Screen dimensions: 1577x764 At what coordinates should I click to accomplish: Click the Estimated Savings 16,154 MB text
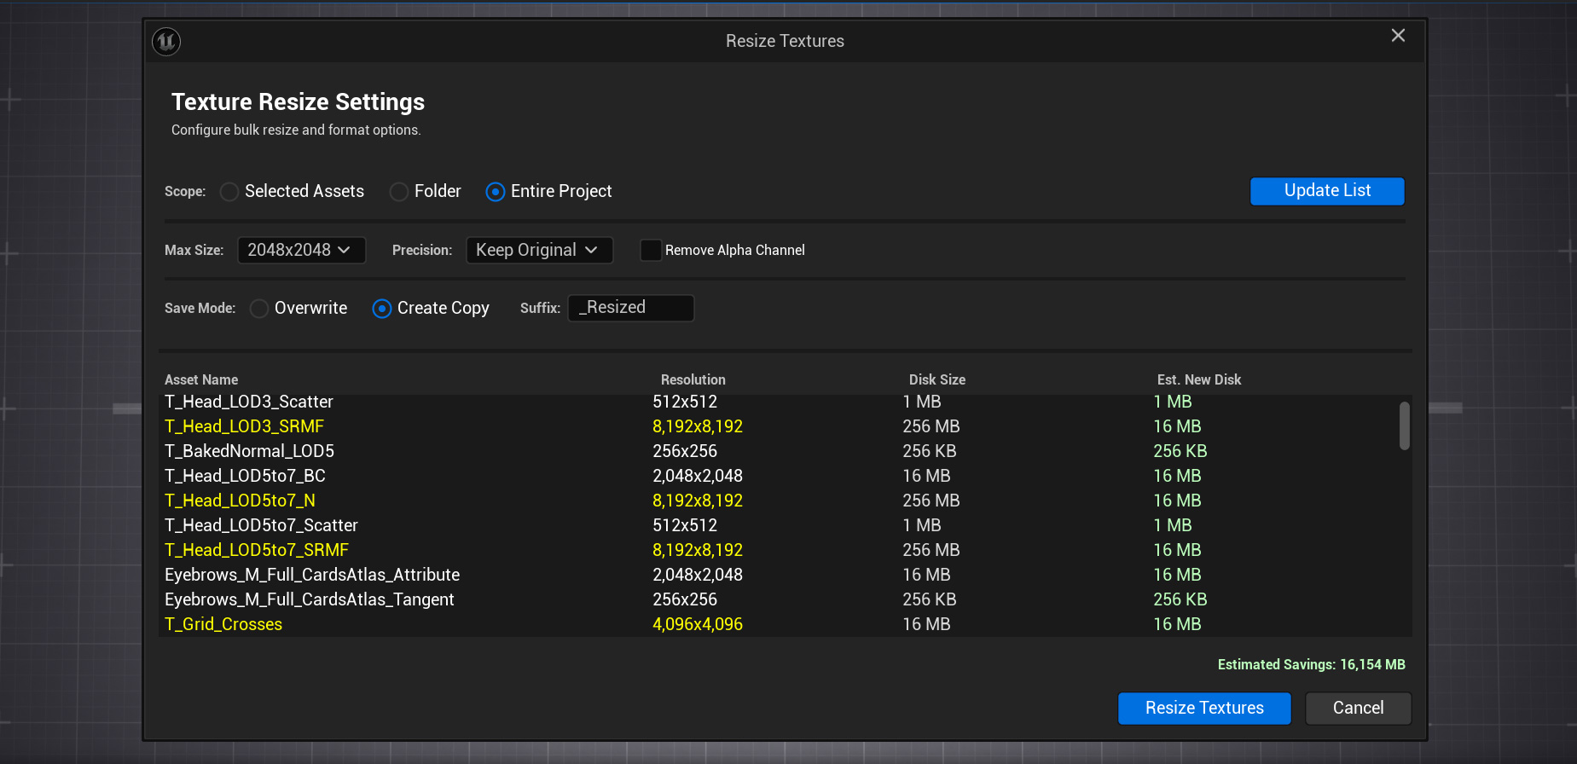click(x=1311, y=664)
